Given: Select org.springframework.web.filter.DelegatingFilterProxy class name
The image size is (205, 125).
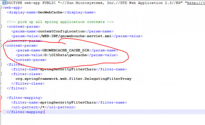Looking at the screenshot, I should point(73,79).
